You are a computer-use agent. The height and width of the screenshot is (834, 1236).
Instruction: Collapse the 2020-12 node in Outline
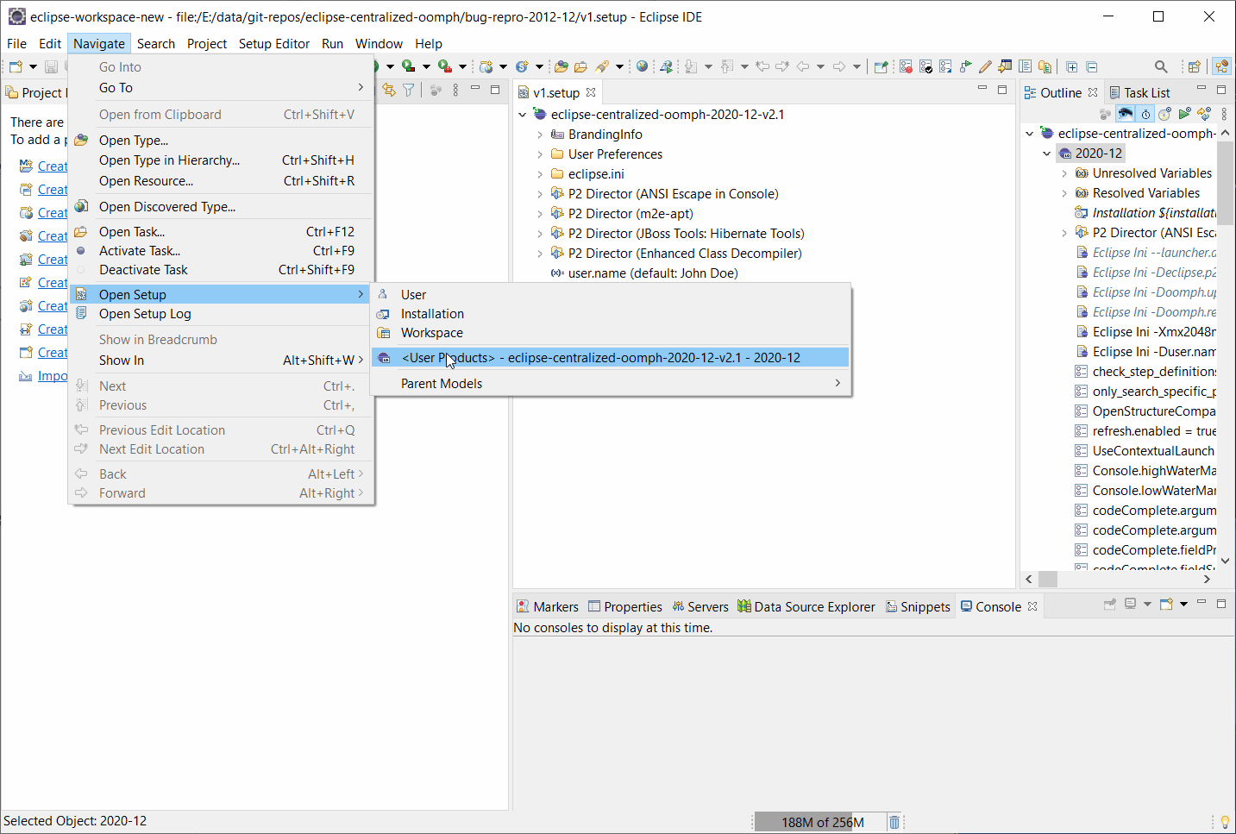pyautogui.click(x=1046, y=154)
